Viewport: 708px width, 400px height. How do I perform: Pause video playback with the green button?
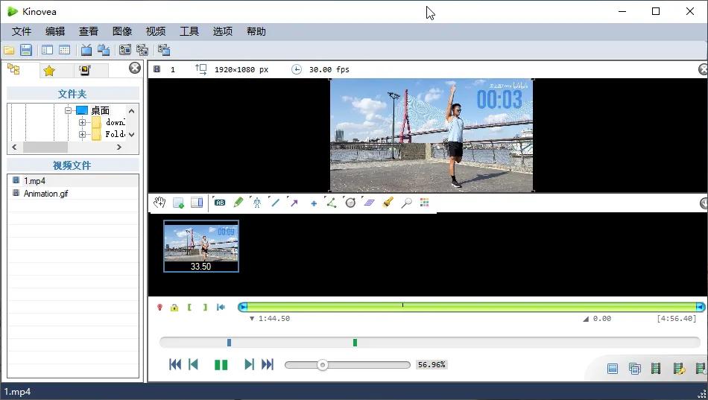click(221, 365)
